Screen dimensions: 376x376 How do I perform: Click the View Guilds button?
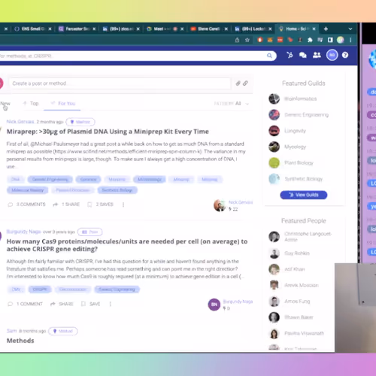pos(304,195)
